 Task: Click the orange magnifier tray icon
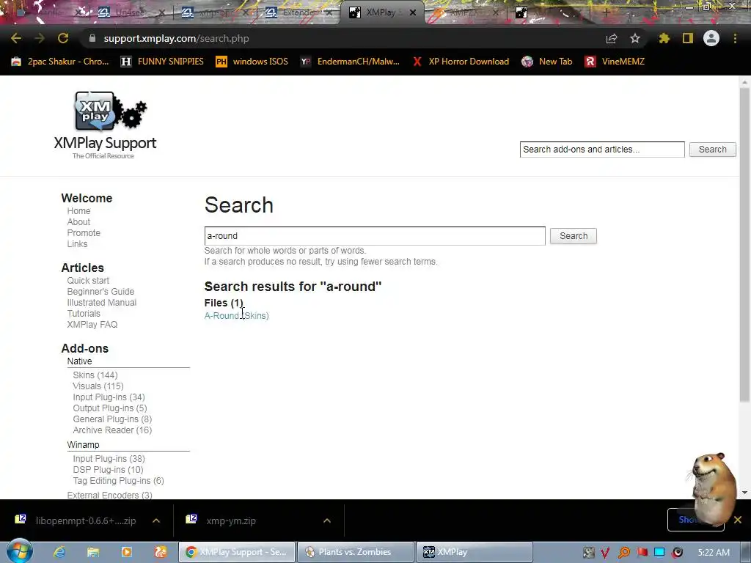click(x=623, y=553)
